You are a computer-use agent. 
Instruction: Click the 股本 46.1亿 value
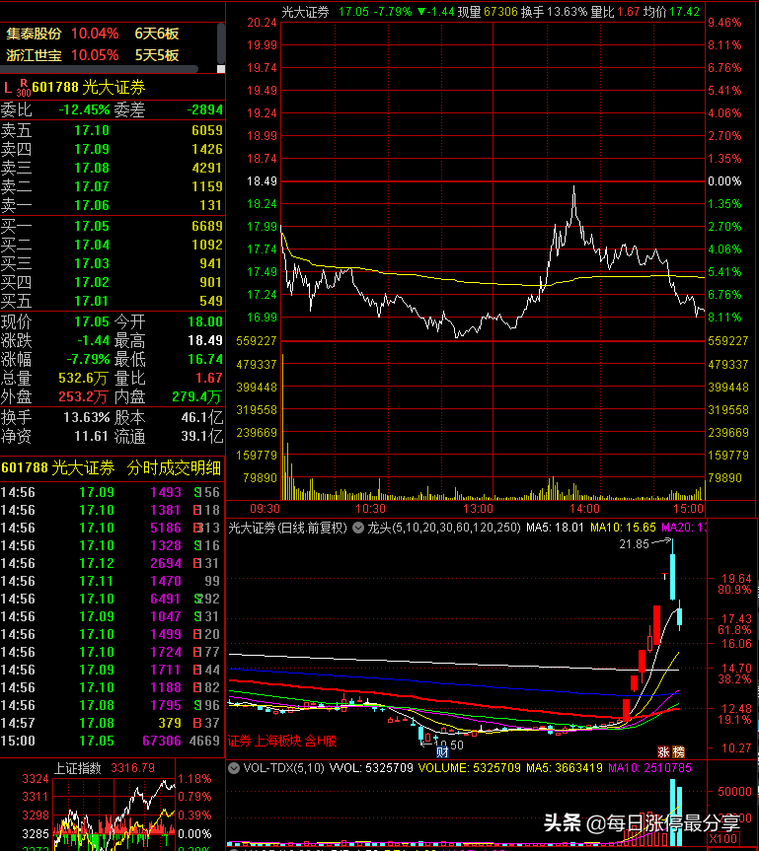pyautogui.click(x=201, y=418)
